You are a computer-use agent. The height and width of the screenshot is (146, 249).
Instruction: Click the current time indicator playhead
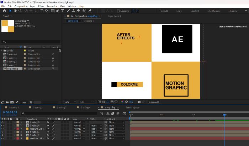(x=224, y=115)
